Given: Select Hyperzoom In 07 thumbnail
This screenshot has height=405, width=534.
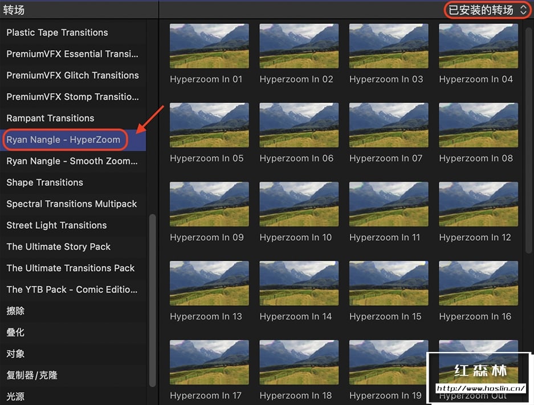Looking at the screenshot, I should point(389,125).
